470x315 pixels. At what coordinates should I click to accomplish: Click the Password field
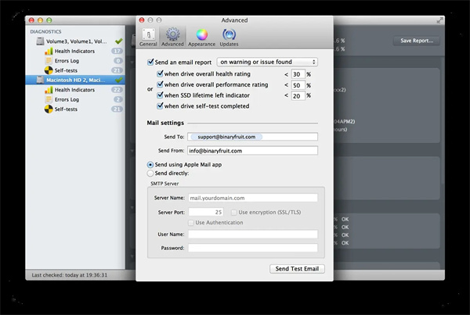point(253,248)
